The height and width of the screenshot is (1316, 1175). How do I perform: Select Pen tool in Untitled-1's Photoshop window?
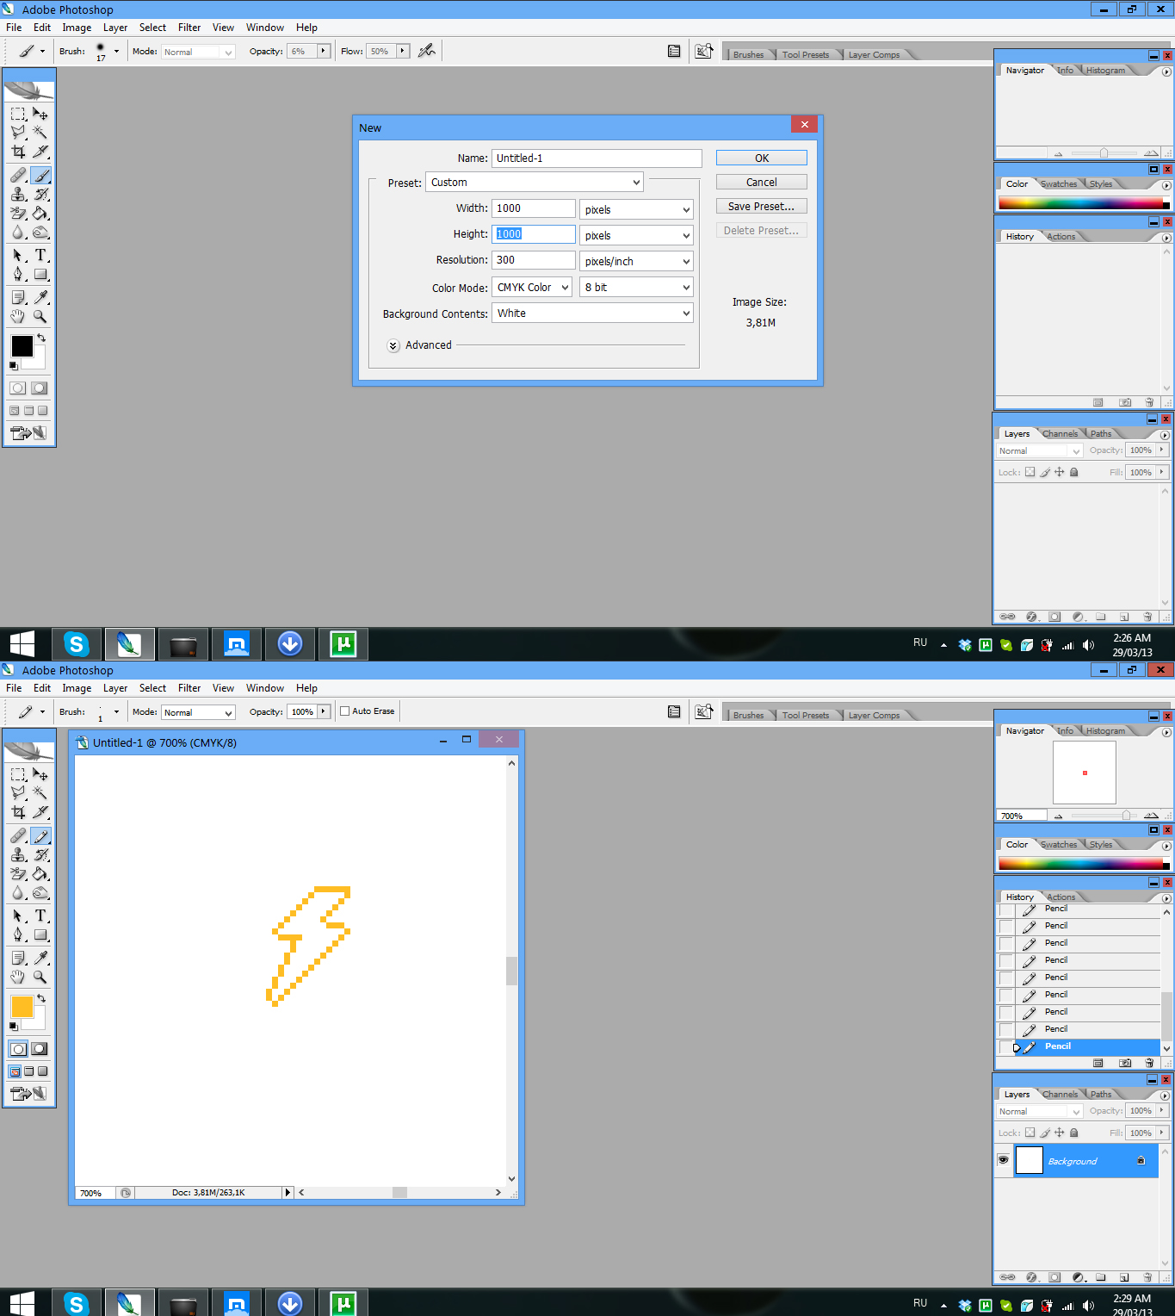[x=18, y=934]
